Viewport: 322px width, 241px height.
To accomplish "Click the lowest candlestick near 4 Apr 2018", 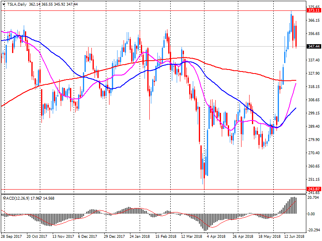I will tap(204, 169).
